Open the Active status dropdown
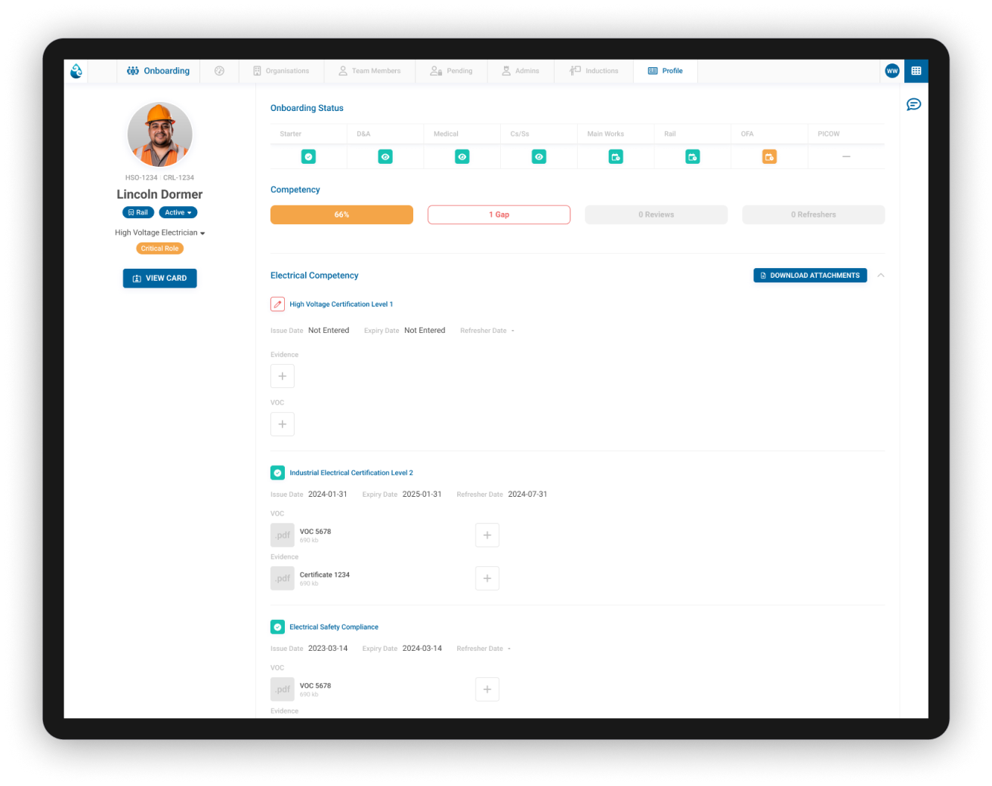This screenshot has width=992, height=786. click(178, 213)
